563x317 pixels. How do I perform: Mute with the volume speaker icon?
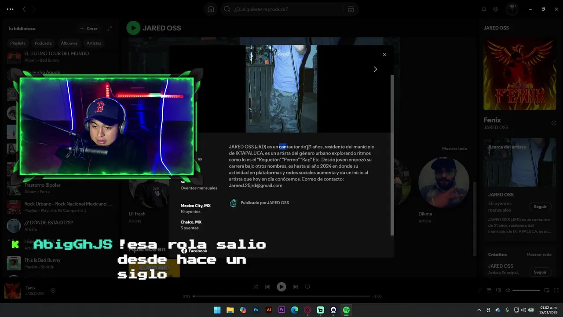tap(508, 291)
